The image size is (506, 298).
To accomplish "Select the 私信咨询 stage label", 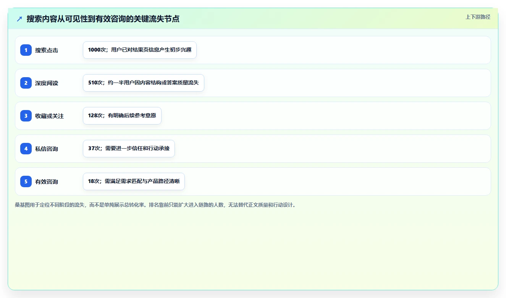I will tap(47, 149).
